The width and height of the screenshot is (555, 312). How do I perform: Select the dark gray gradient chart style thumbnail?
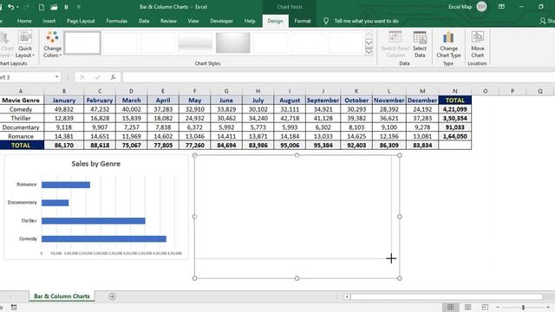tap(233, 42)
